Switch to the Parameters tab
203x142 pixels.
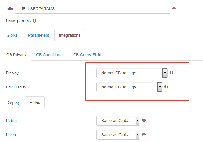[x=39, y=35]
